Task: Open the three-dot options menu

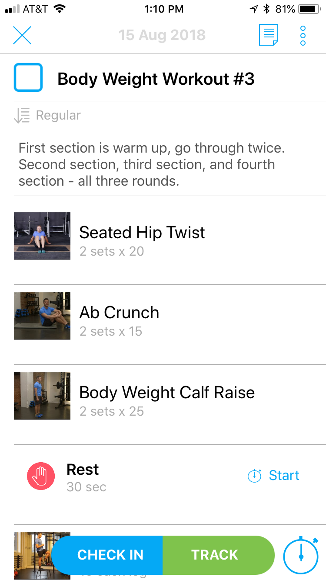Action: tap(303, 35)
